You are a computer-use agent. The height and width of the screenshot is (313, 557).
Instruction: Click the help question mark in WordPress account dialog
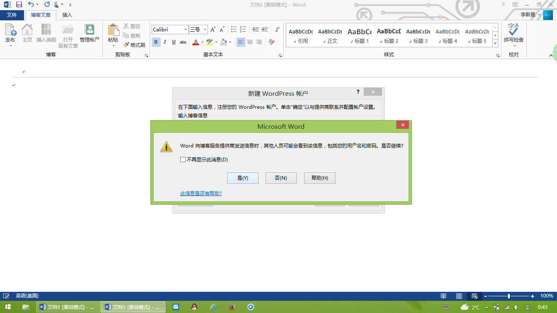[x=358, y=92]
